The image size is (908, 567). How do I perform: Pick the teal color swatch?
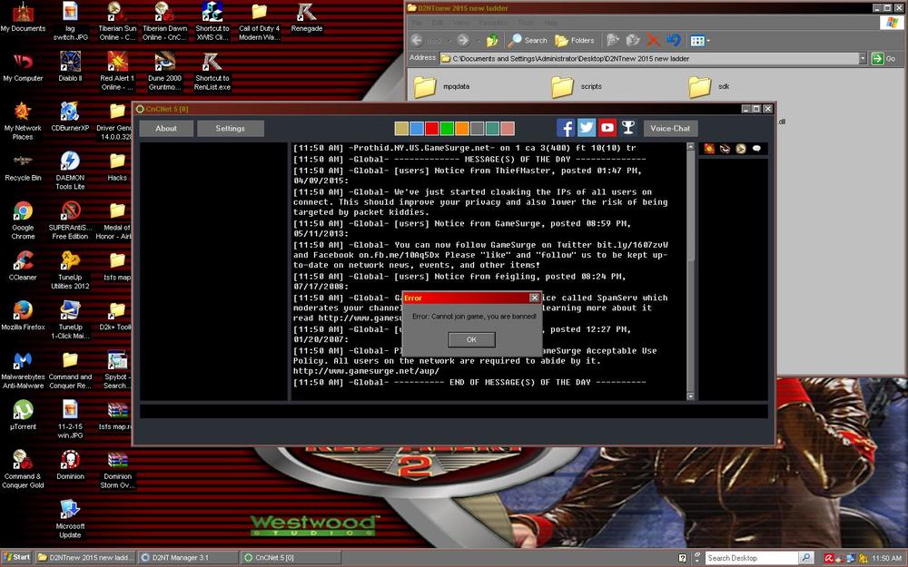(491, 129)
